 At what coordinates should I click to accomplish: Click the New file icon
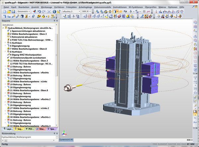(x=5, y=12)
